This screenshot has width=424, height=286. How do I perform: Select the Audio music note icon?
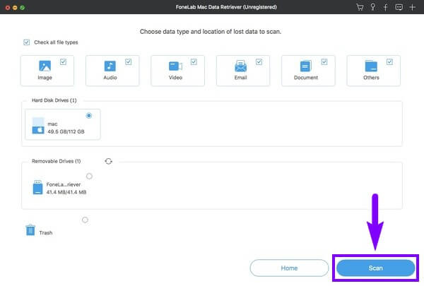coord(110,66)
